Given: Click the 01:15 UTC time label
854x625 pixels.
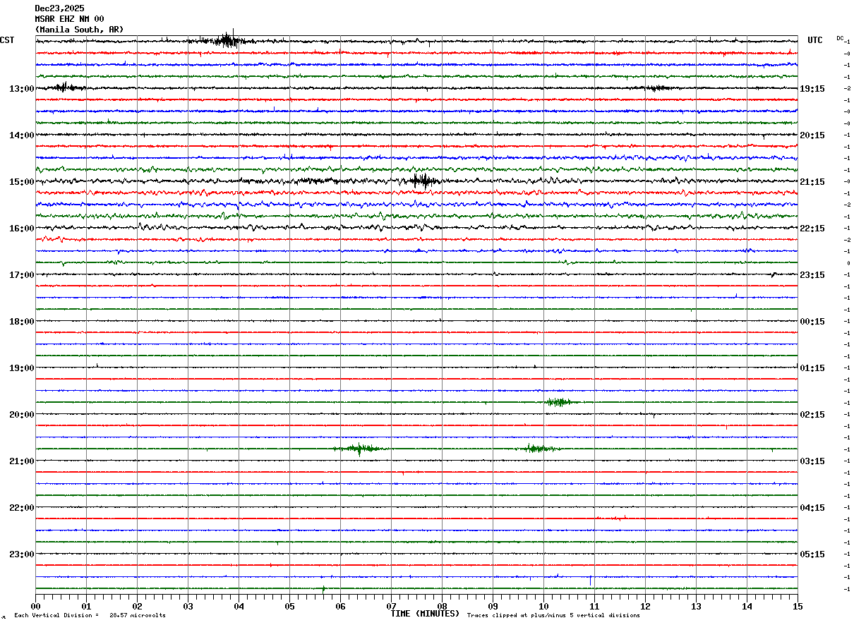Looking at the screenshot, I should (812, 368).
